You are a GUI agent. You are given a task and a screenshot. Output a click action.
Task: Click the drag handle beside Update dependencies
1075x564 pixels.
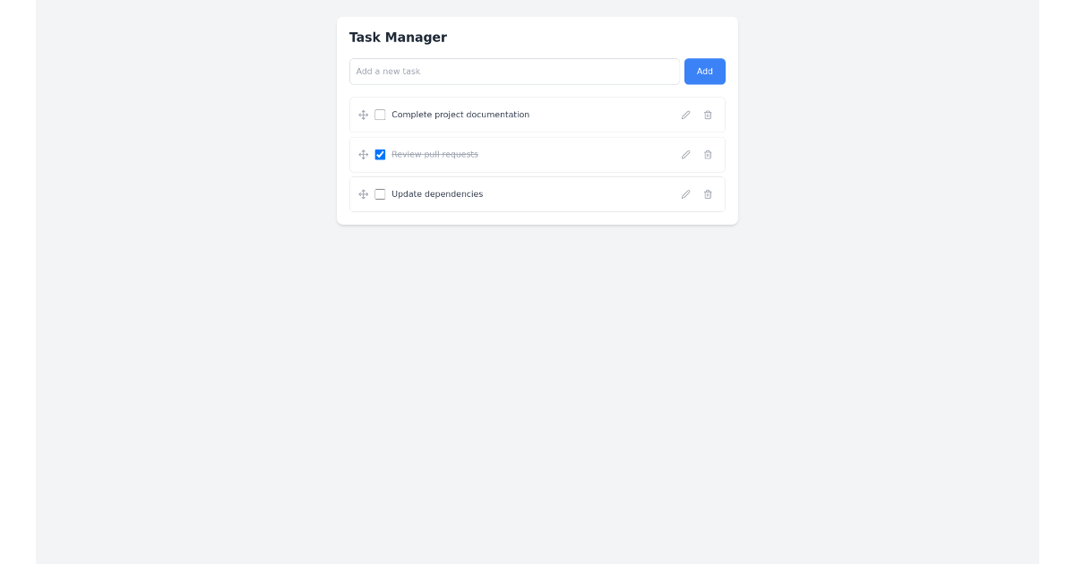tap(363, 193)
